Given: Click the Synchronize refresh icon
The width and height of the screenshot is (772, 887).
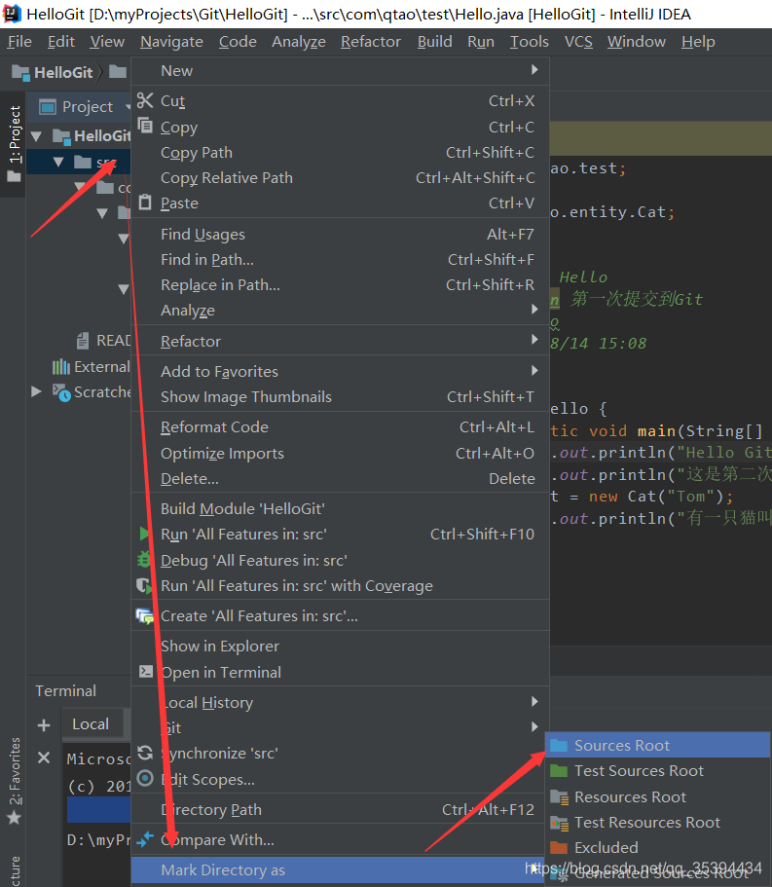Looking at the screenshot, I should (145, 753).
